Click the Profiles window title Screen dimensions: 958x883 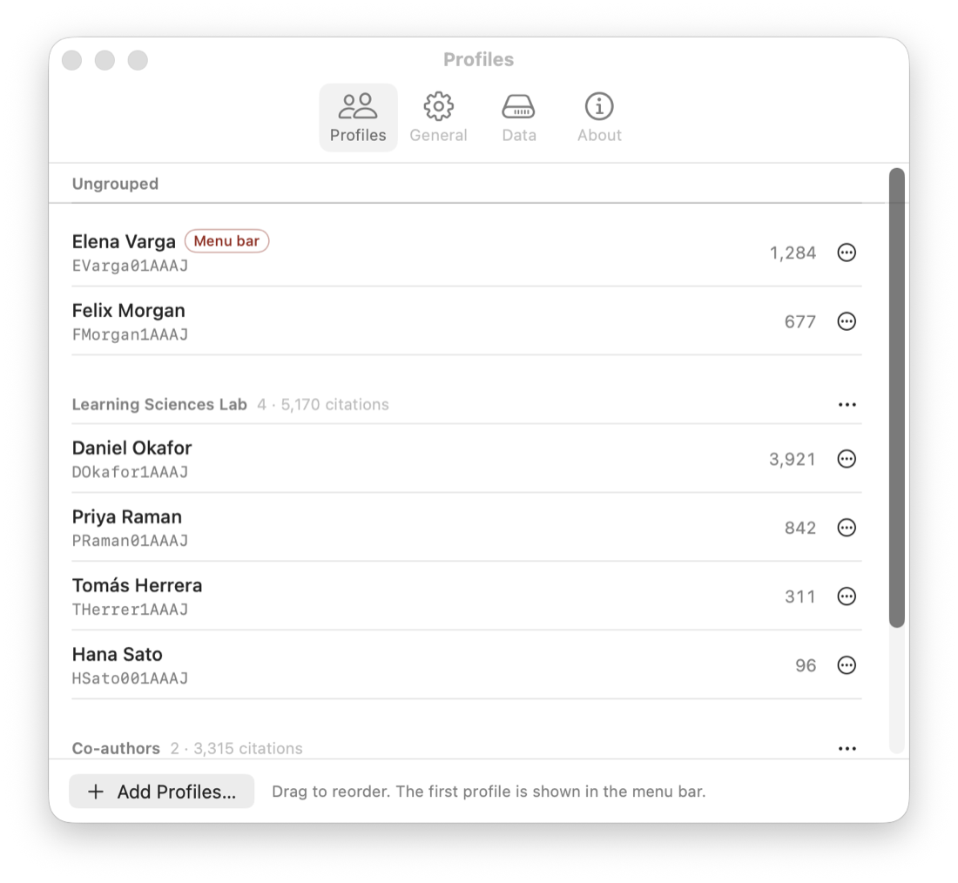click(478, 59)
